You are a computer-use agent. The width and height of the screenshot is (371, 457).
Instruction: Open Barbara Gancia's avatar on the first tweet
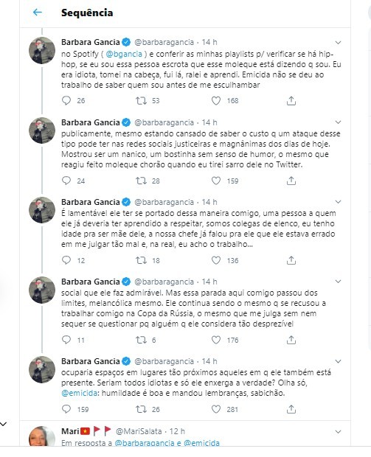pyautogui.click(x=42, y=50)
